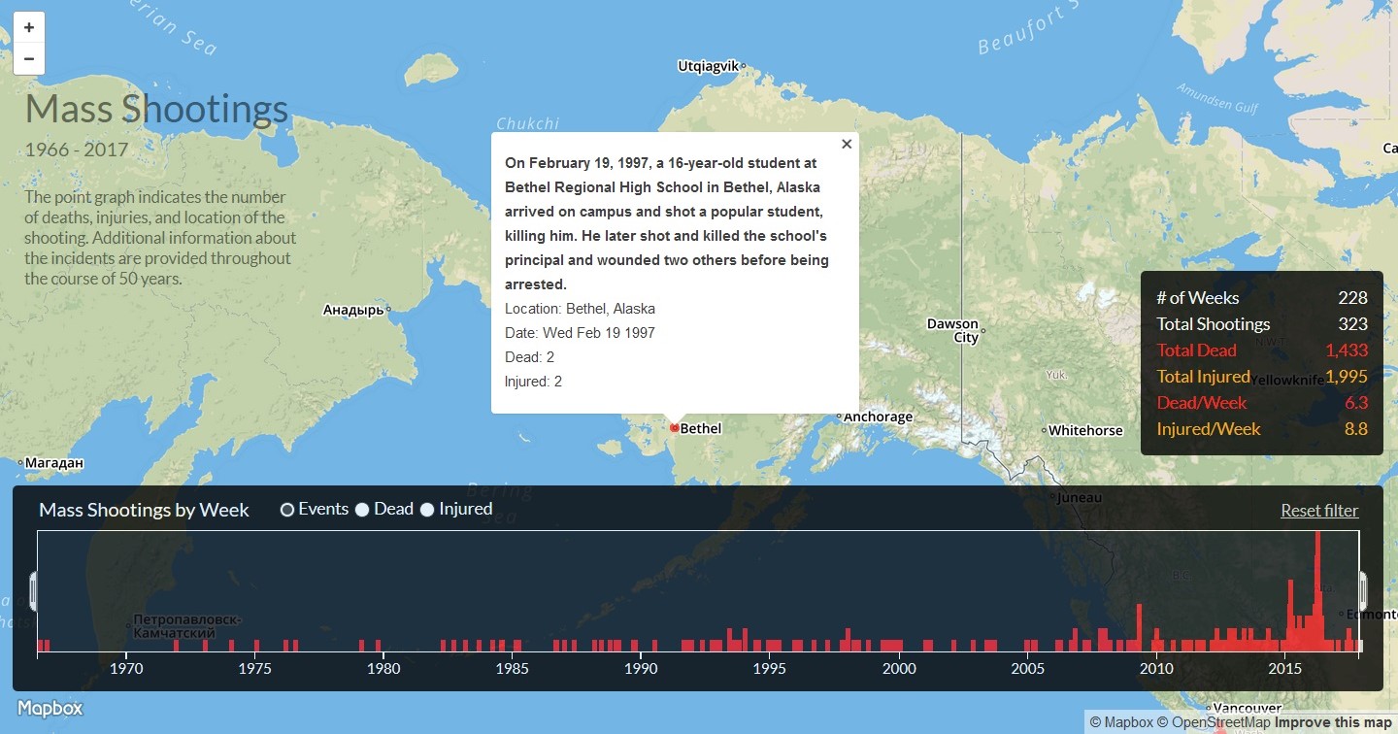The width and height of the screenshot is (1398, 734).
Task: Click the red Bethel shooting marker
Action: [675, 427]
